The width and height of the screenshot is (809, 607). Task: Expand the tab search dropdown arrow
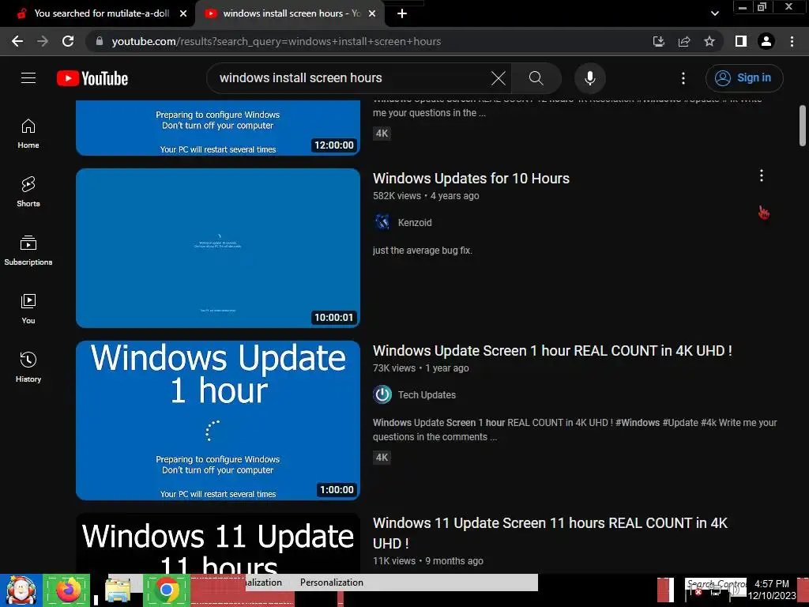click(x=714, y=13)
